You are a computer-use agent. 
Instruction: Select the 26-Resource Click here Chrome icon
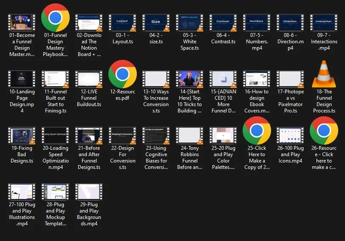click(x=324, y=130)
